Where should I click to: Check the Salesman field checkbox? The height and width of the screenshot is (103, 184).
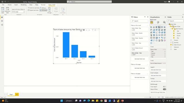171,47
